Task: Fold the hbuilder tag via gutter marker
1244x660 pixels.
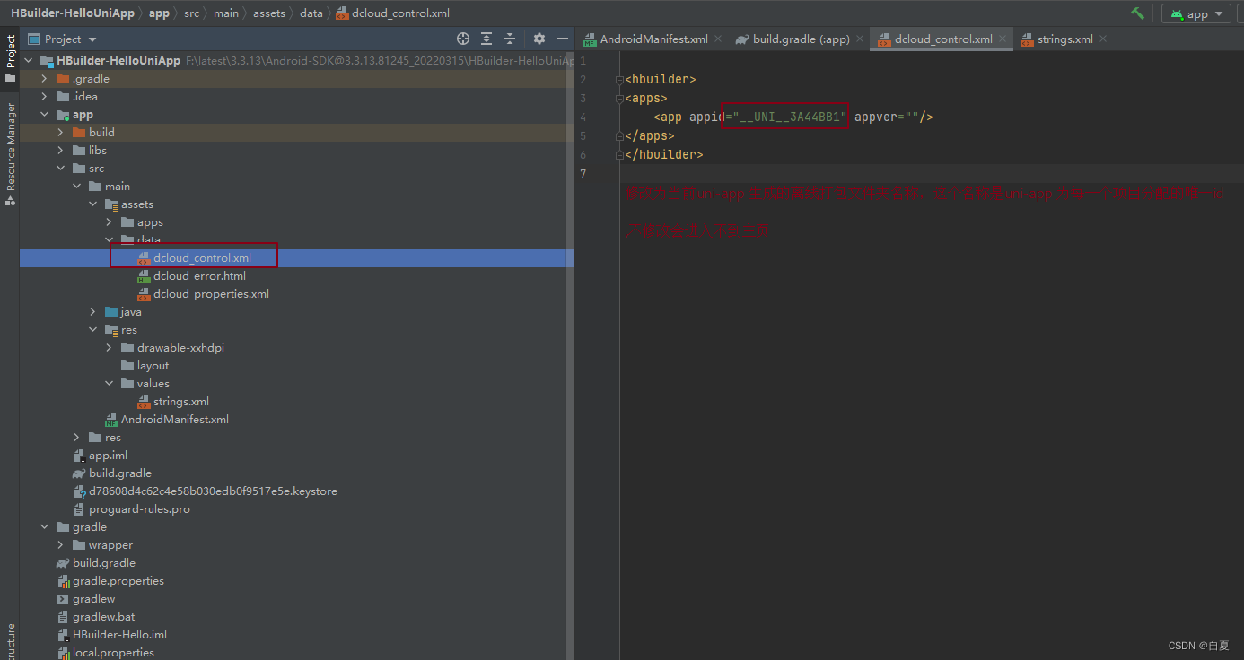Action: (619, 79)
